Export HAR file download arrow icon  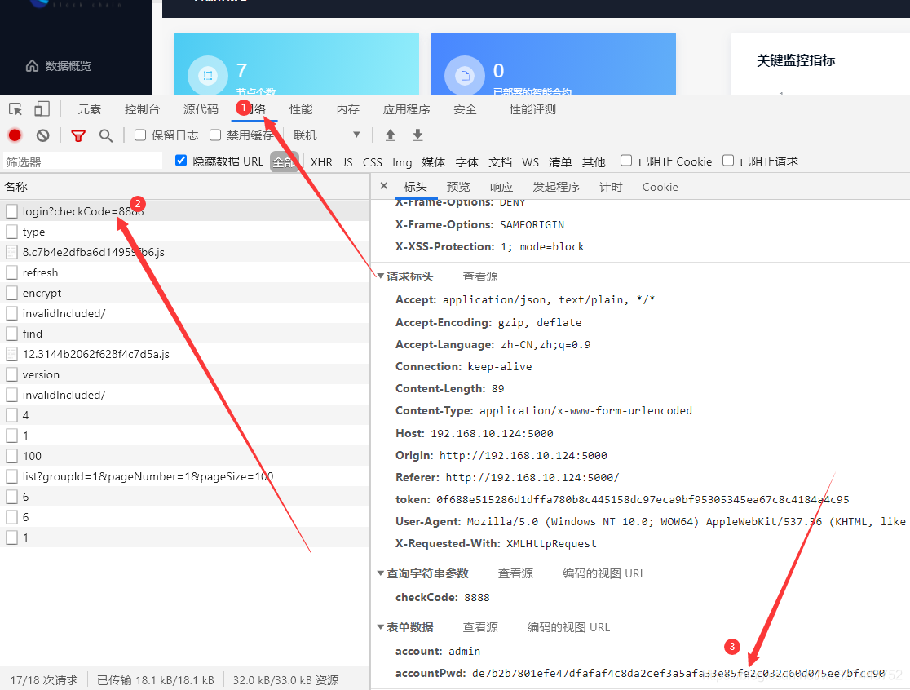[417, 135]
